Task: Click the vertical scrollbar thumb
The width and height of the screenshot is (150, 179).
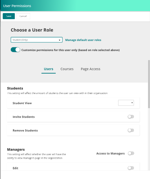Action: tap(149, 84)
